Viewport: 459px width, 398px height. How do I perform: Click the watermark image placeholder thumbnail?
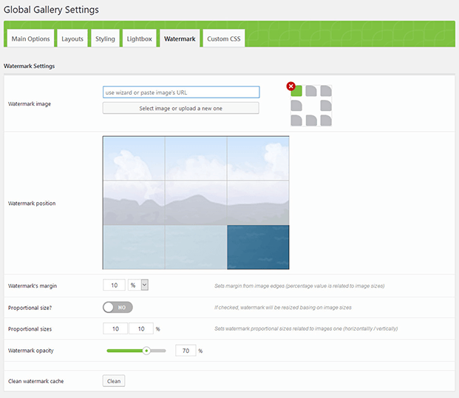click(x=311, y=106)
